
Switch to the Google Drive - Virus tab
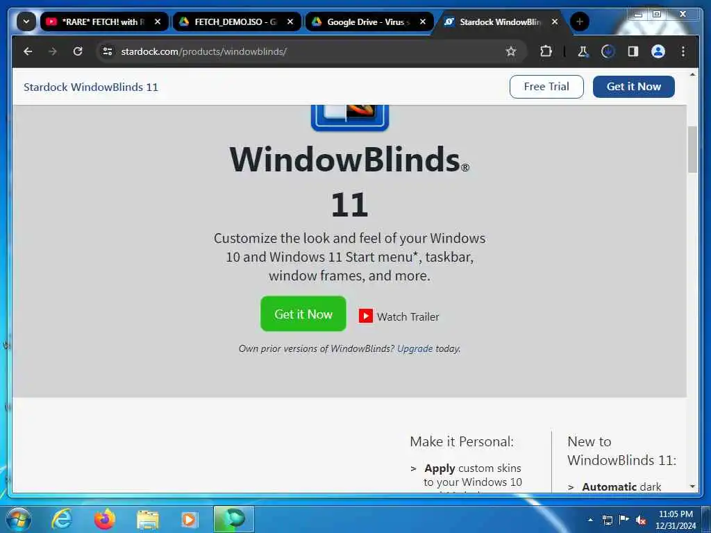[x=369, y=22]
